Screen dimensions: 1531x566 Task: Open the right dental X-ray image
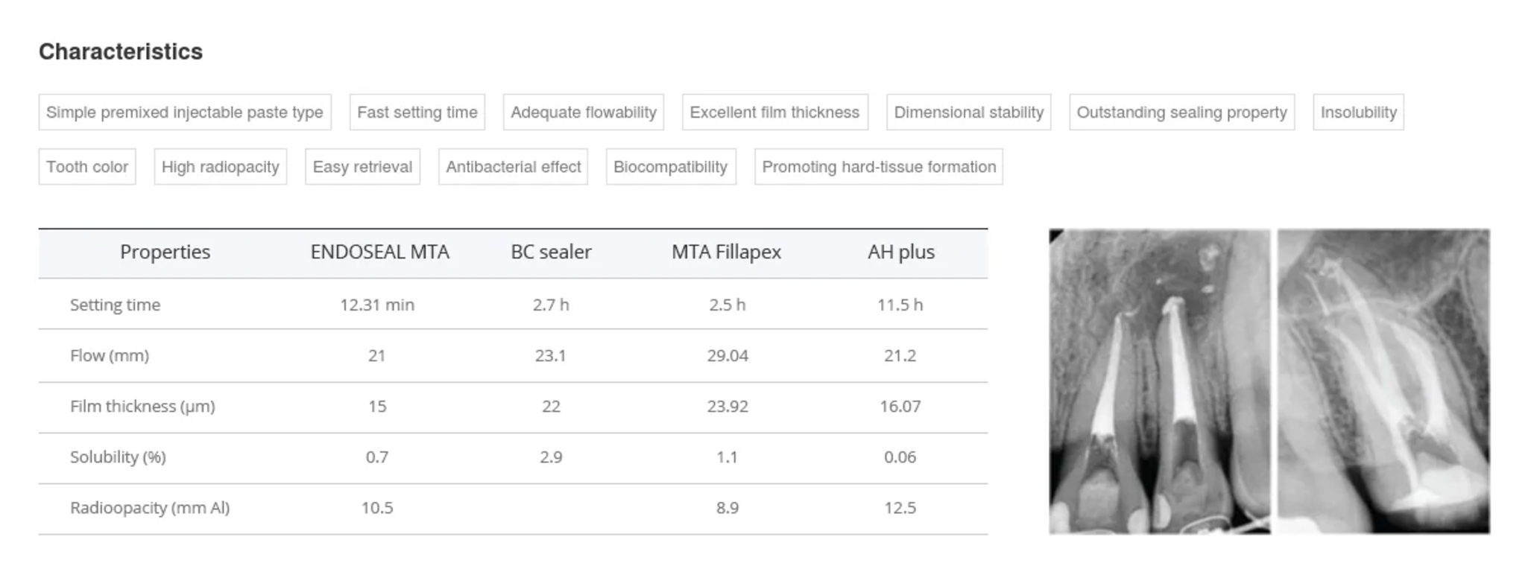click(1383, 381)
